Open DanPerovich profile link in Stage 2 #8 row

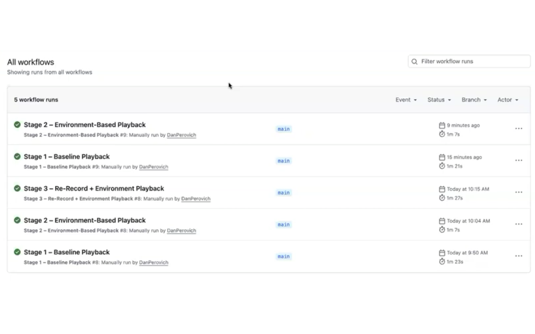tap(181, 230)
